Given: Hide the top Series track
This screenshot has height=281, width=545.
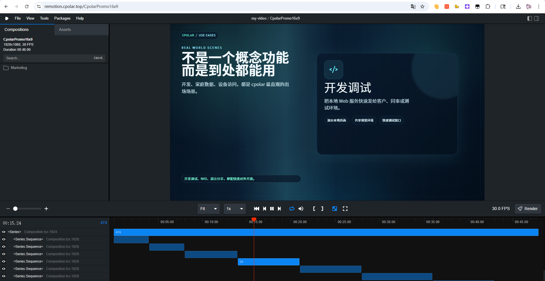Looking at the screenshot, I should pos(4,232).
